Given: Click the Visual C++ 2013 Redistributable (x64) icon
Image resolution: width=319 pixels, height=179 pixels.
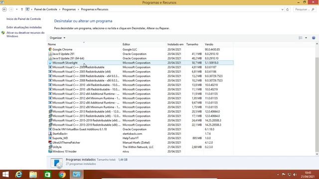Looking at the screenshot, I should [50, 111].
